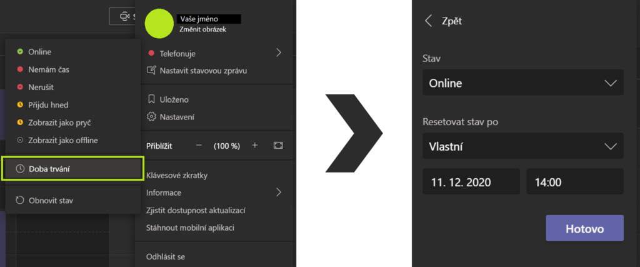The width and height of the screenshot is (640, 267).
Task: Expand the Informace submenu arrow
Action: tap(279, 192)
